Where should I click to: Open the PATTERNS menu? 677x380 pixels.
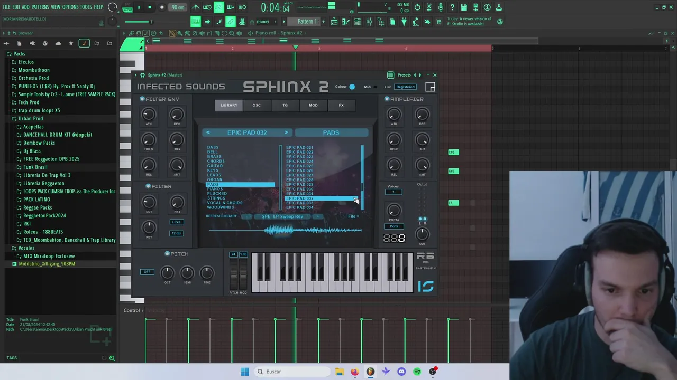coord(40,7)
